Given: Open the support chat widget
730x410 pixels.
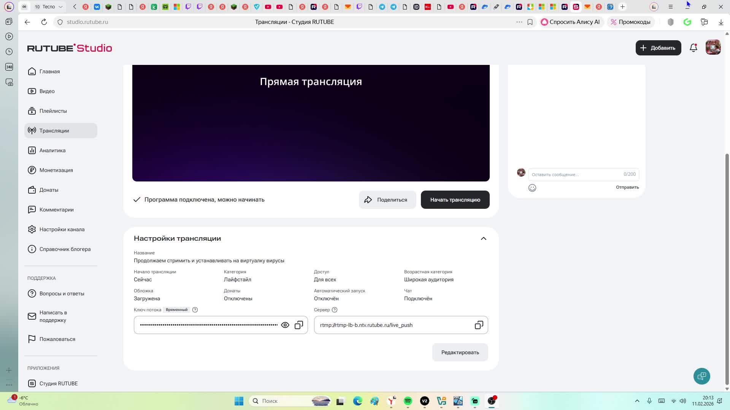Looking at the screenshot, I should 701,376.
